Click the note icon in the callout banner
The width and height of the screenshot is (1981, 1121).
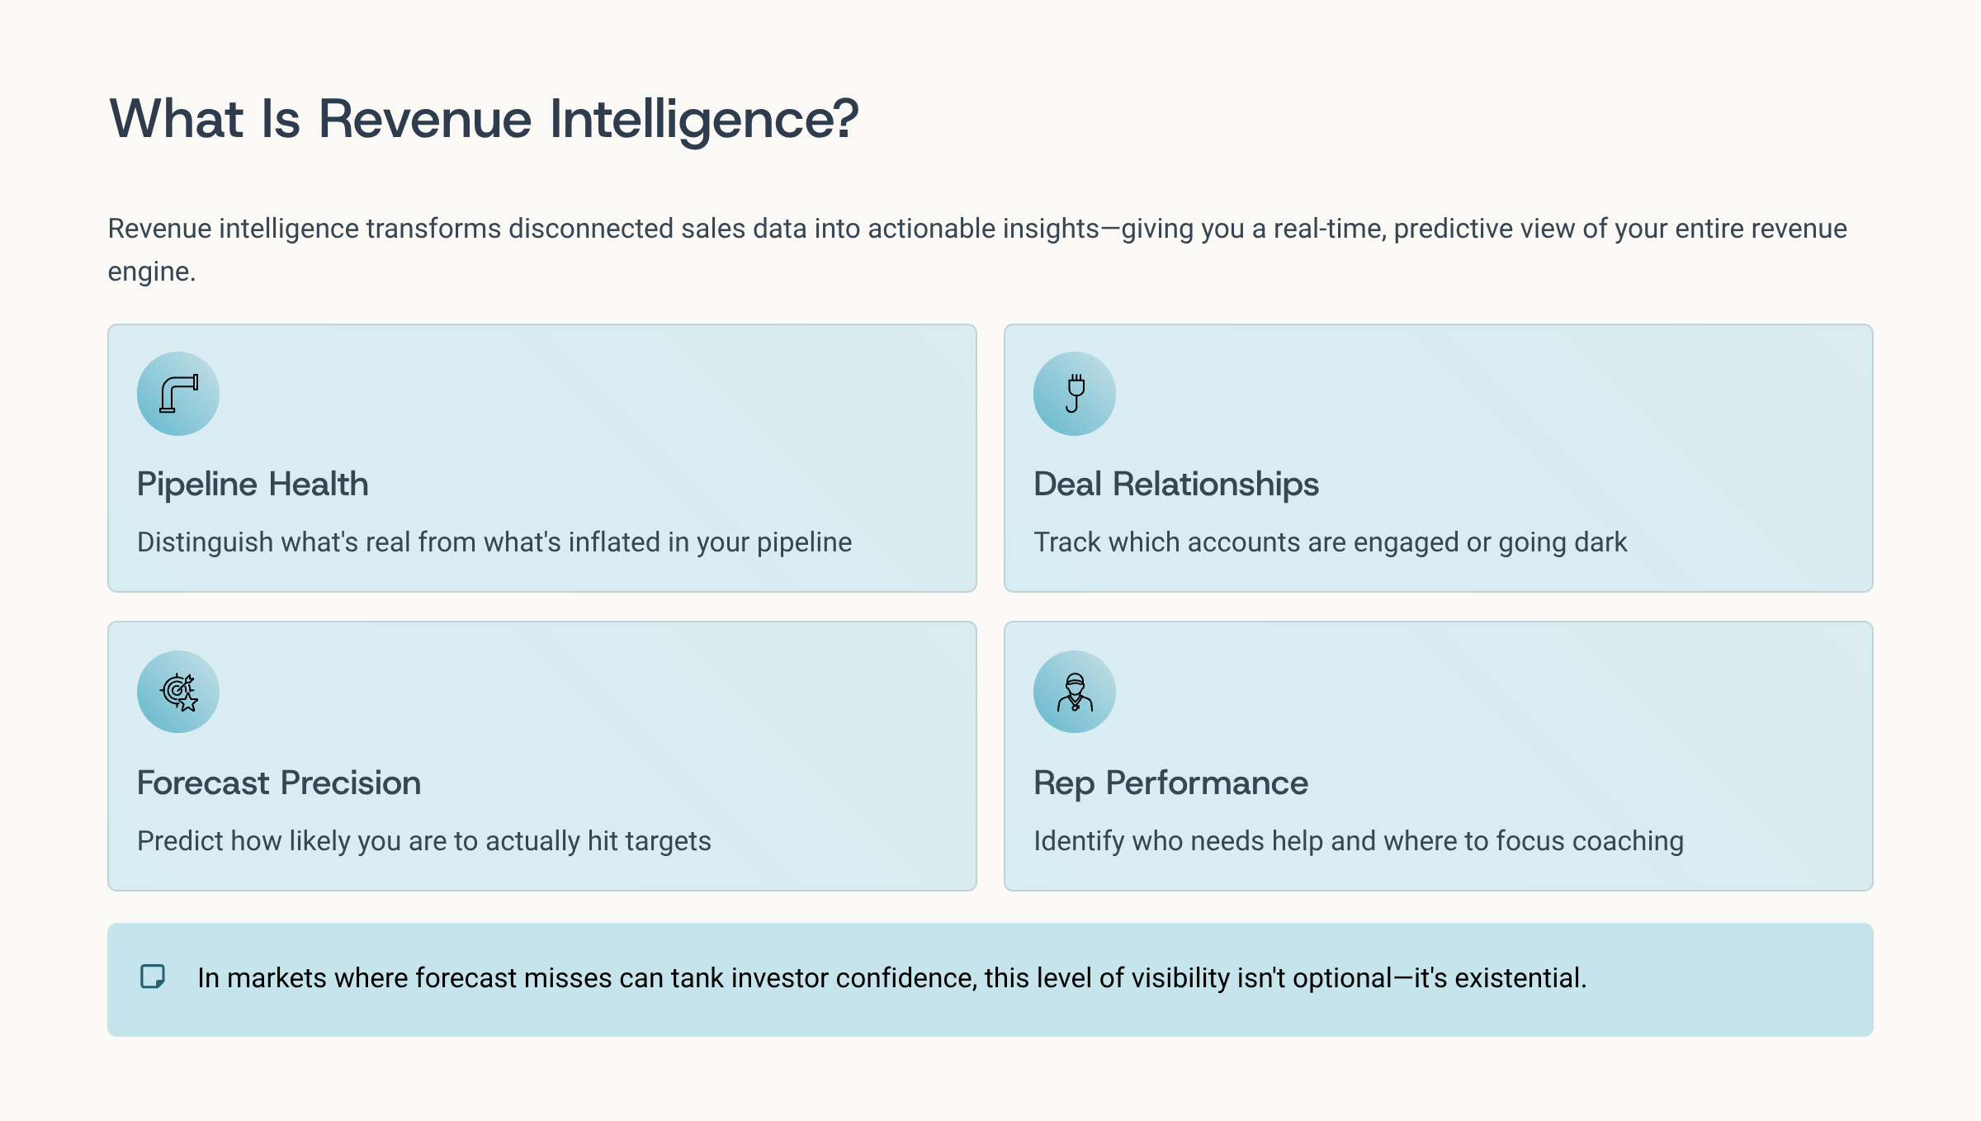pos(153,977)
